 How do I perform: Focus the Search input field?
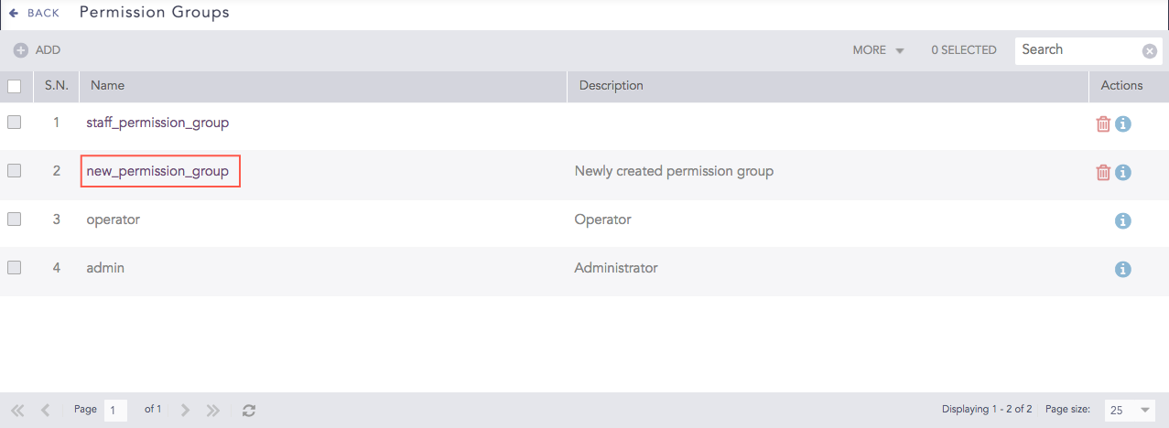[1077, 50]
